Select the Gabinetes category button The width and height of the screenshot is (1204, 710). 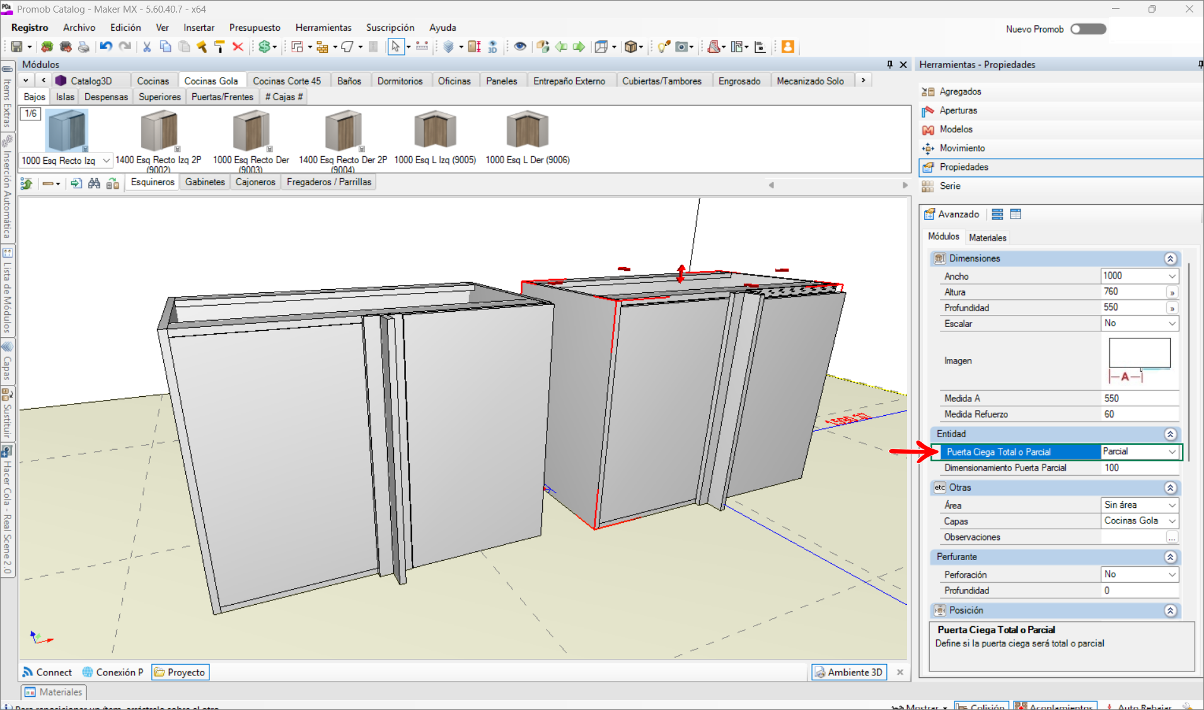tap(205, 182)
